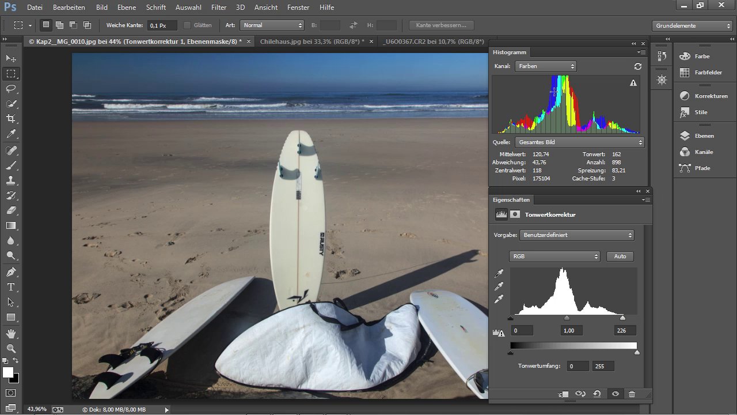Viewport: 737px width, 415px height.
Task: Click the white highlight input slider
Action: point(622,318)
